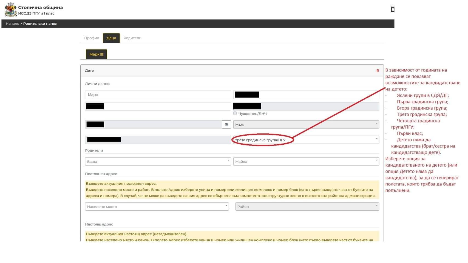The height and width of the screenshot is (263, 468).
Task: Open the Марк child menu button
Action: point(96,55)
